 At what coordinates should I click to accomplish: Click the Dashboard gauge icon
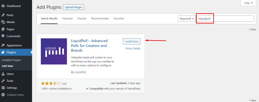(x=3, y=6)
